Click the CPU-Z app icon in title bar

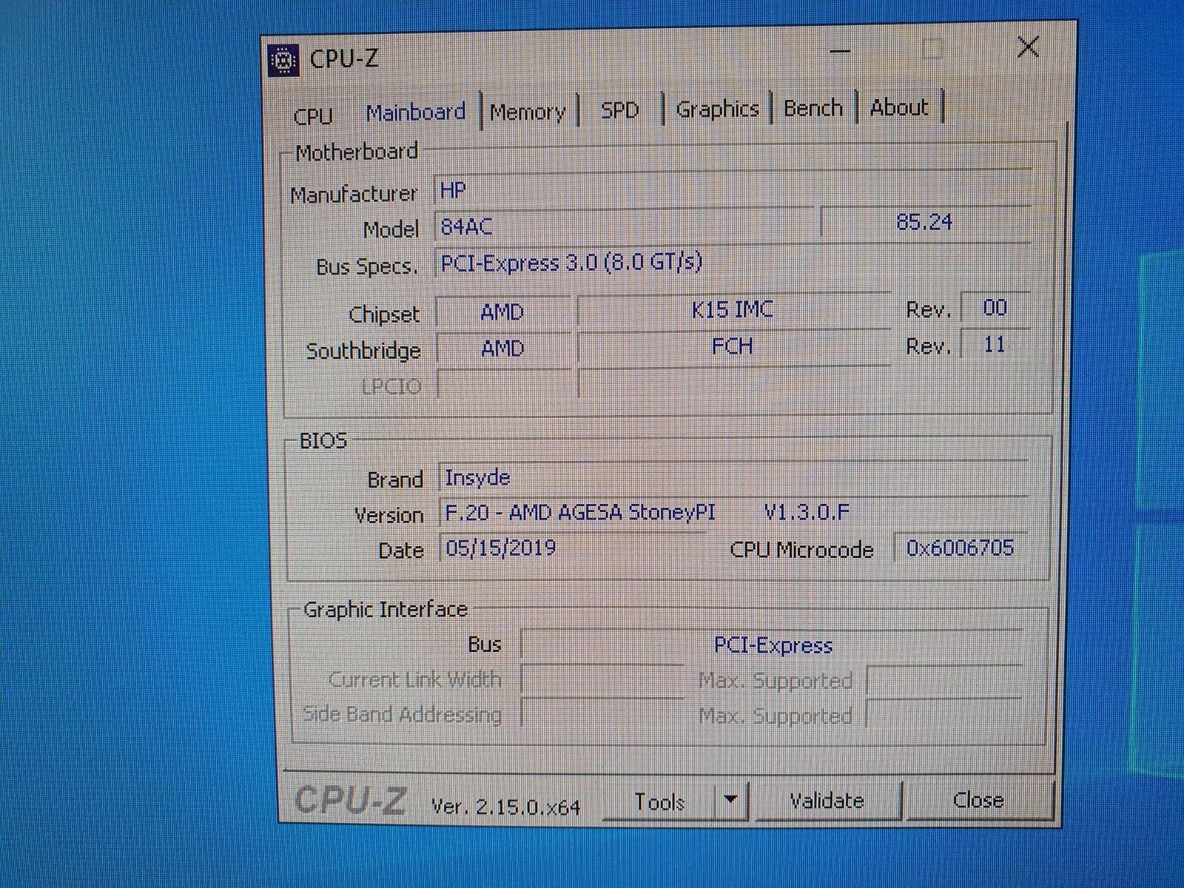[x=283, y=61]
